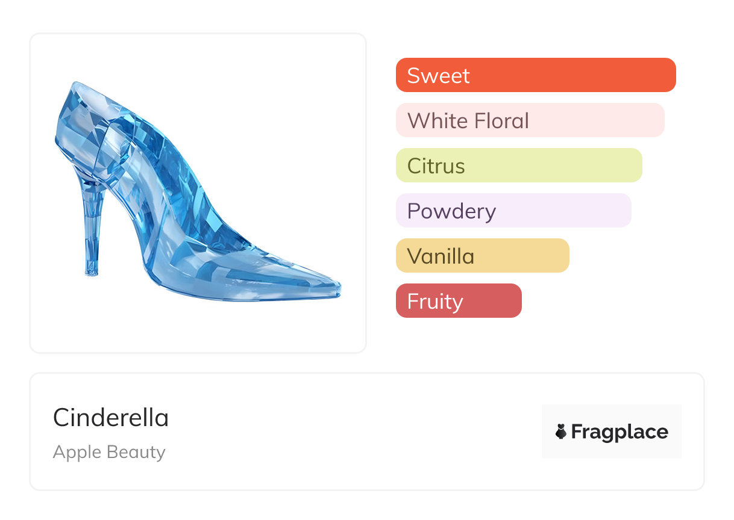Select the orange Sweet accord bar
This screenshot has height=520, width=734.
tap(536, 75)
